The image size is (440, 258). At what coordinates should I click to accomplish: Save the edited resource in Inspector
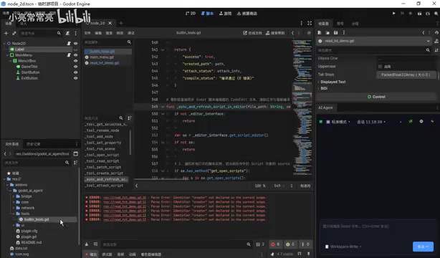pos(335,32)
